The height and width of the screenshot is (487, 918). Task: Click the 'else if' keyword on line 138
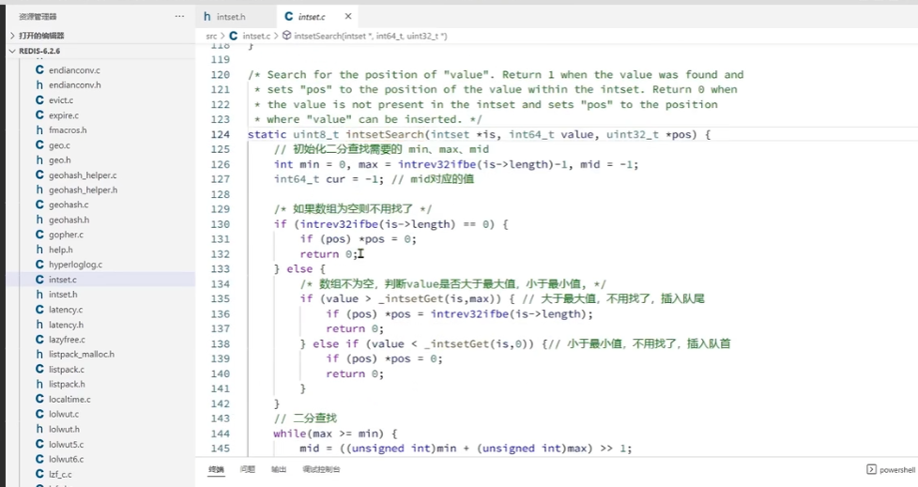335,343
